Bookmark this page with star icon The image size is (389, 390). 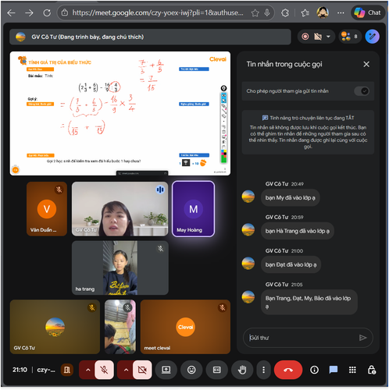[255, 12]
